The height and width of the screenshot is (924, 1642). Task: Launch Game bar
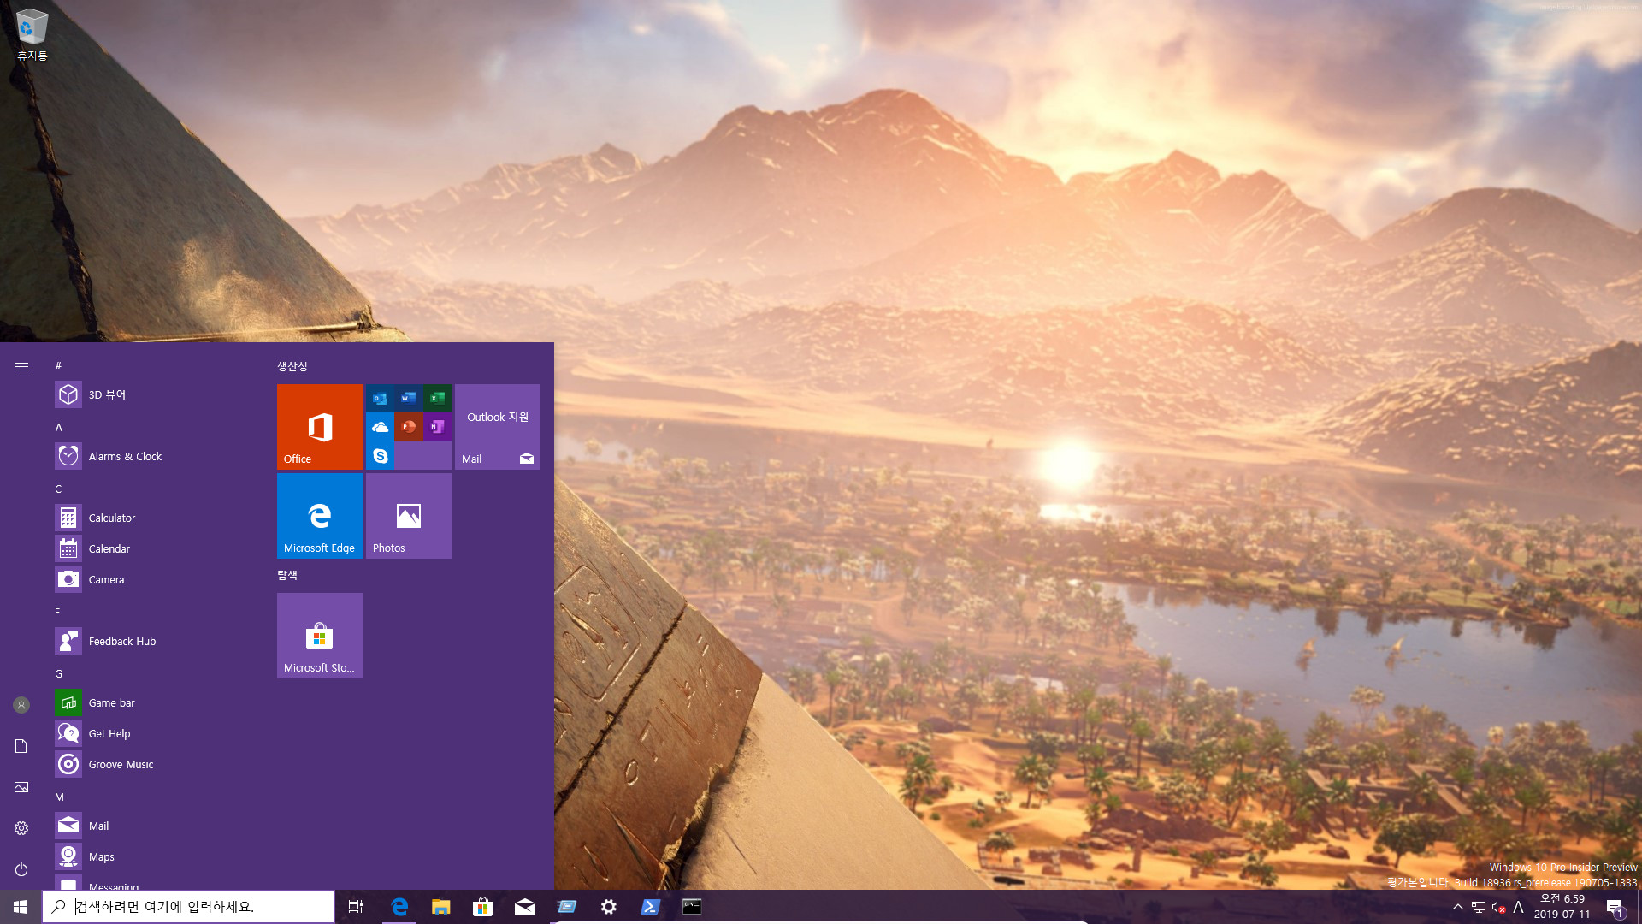click(x=154, y=702)
